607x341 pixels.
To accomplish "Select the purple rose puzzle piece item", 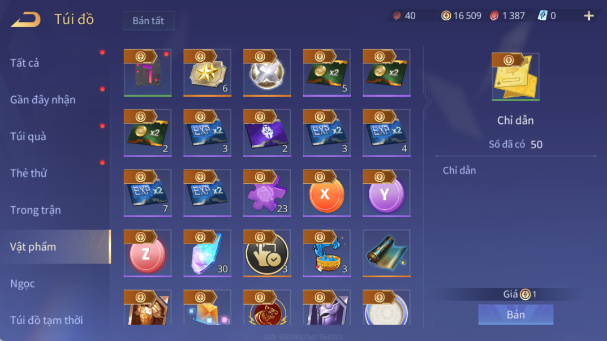I will coord(267,193).
